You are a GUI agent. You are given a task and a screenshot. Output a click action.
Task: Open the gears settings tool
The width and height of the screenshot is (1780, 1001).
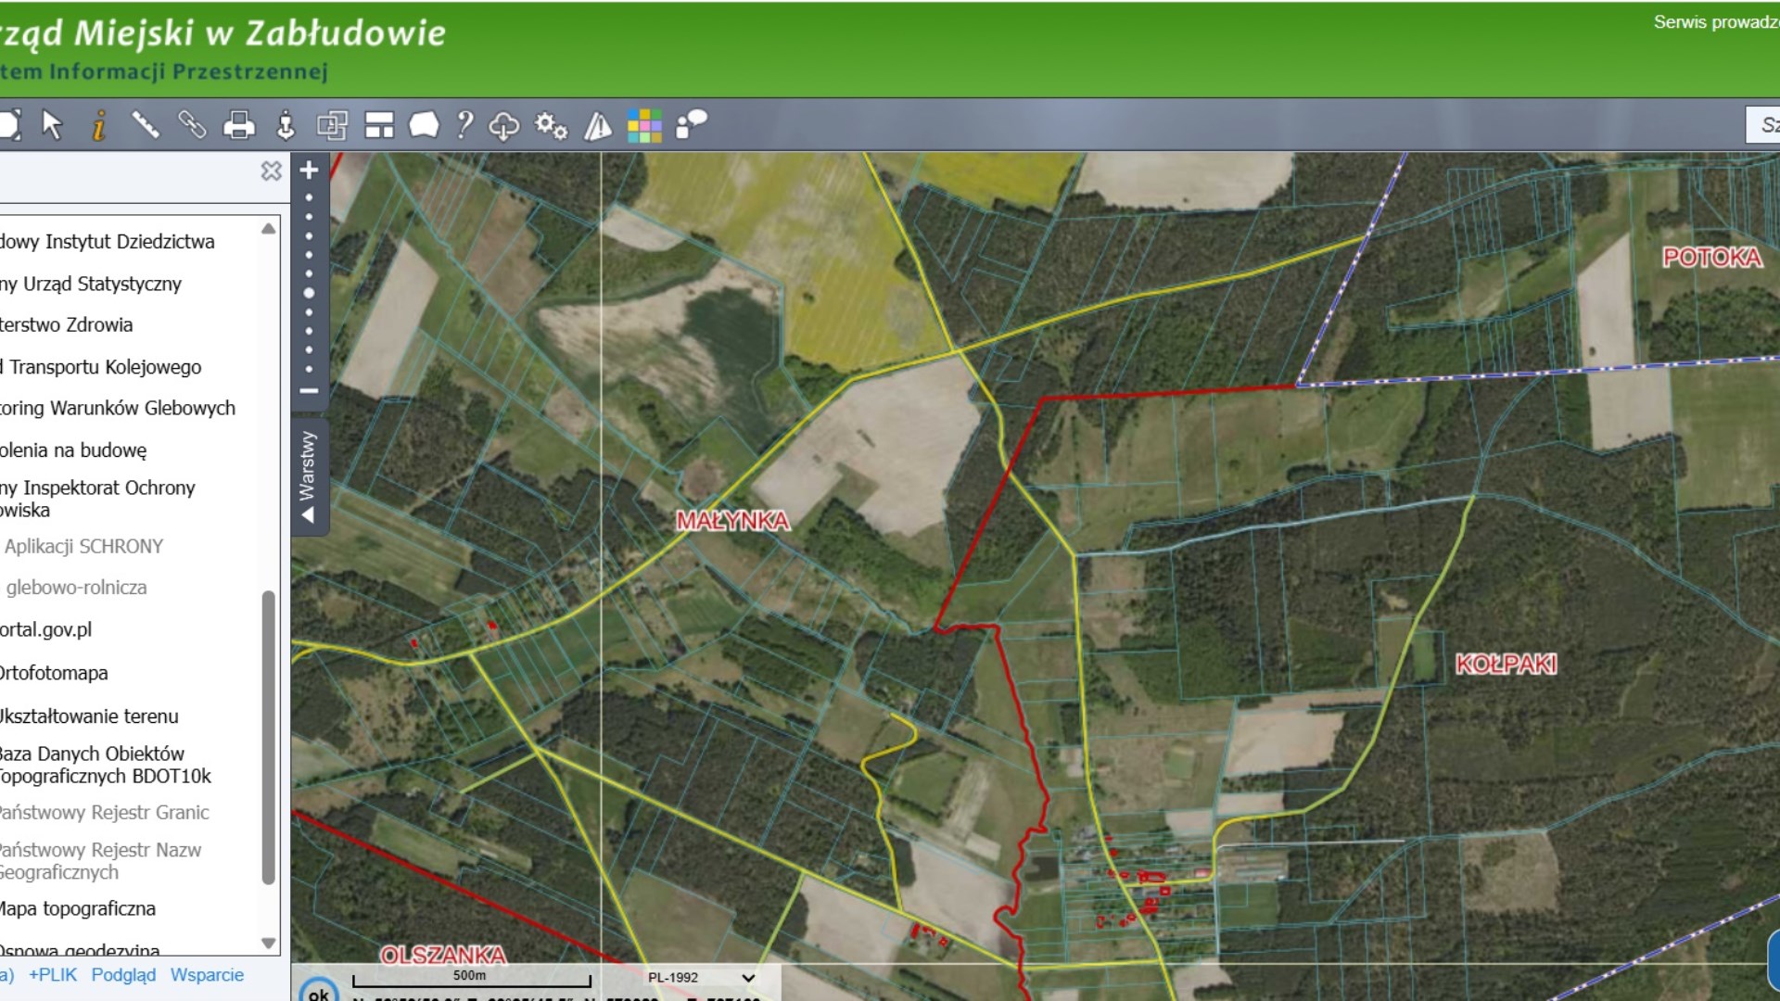point(551,125)
